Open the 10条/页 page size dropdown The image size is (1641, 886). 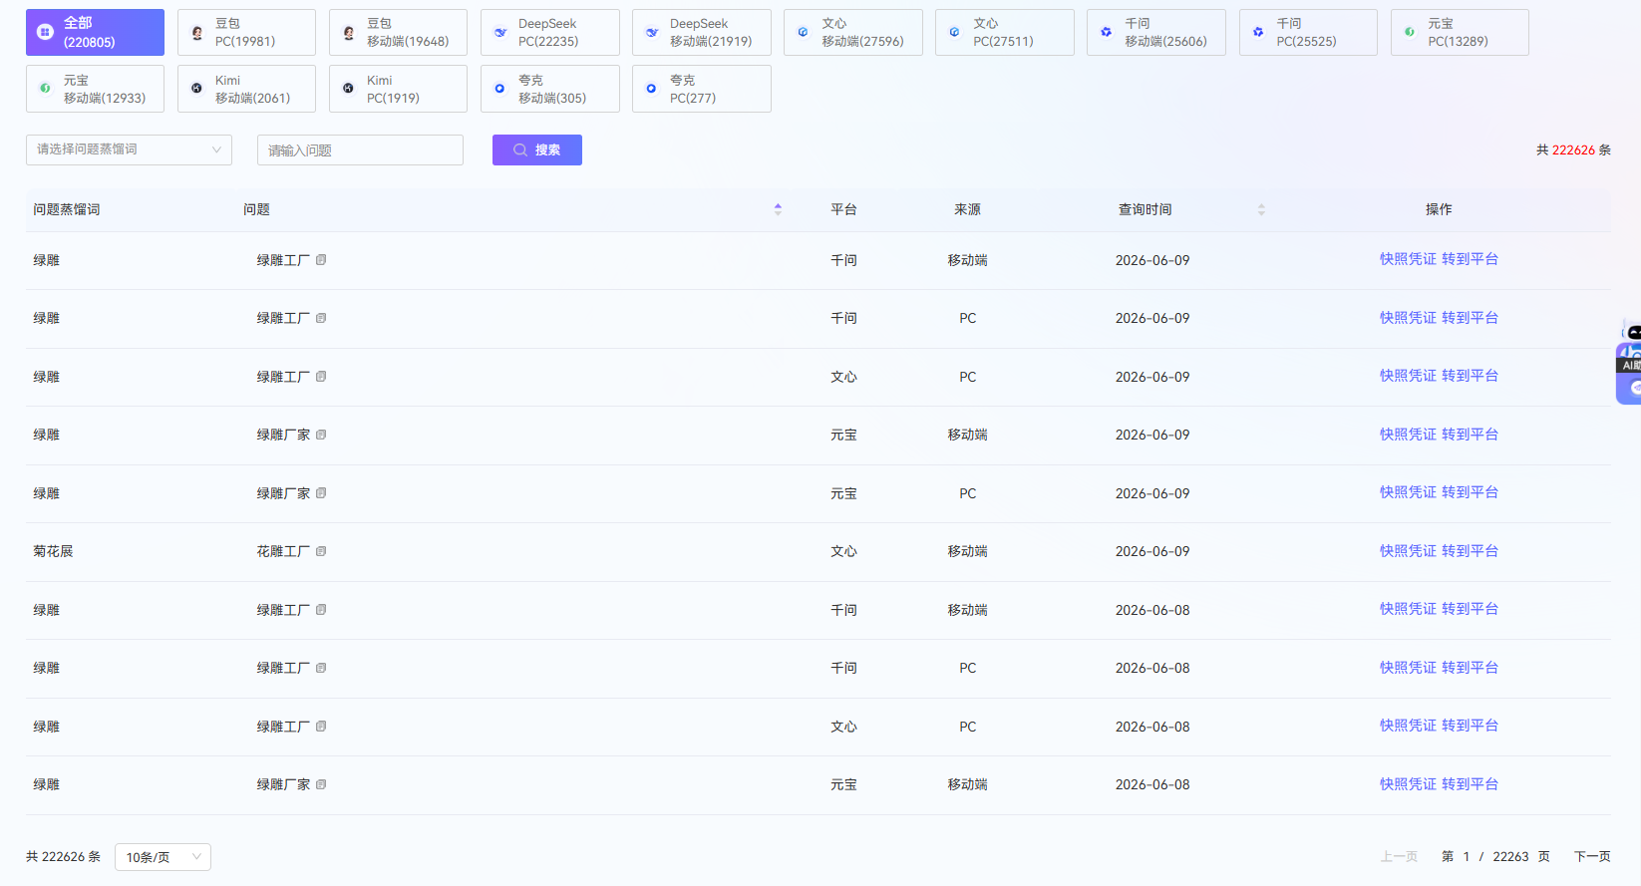click(x=163, y=857)
